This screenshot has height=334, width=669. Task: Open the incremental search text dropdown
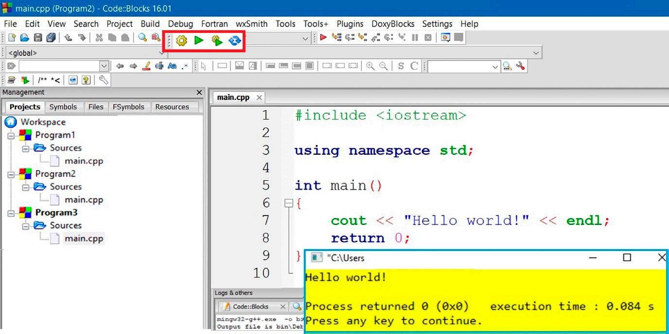[x=104, y=66]
